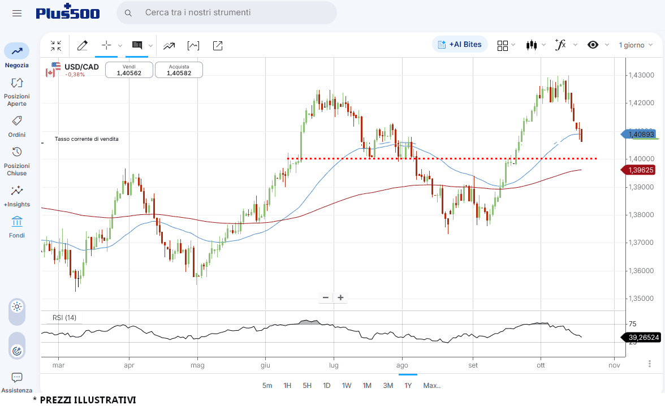Expand visibility options chevron
This screenshot has height=406, width=665.
click(x=607, y=45)
